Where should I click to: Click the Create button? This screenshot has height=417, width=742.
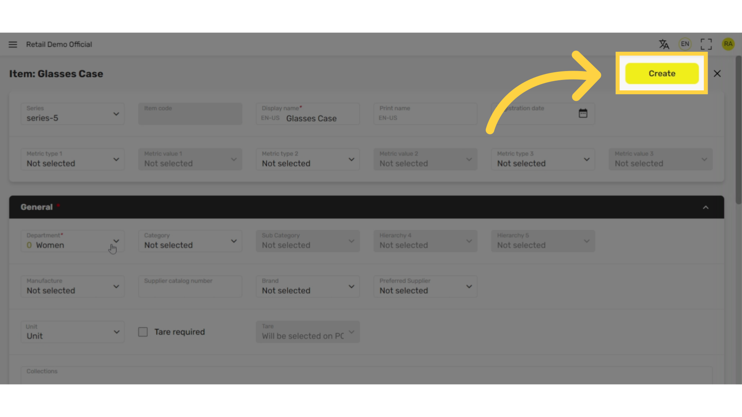coord(662,73)
